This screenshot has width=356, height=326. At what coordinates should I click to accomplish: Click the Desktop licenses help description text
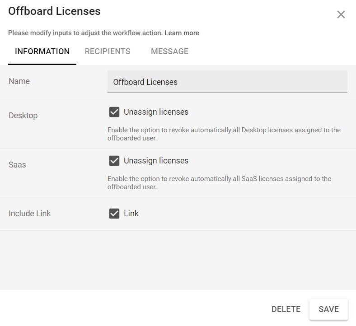(224, 134)
